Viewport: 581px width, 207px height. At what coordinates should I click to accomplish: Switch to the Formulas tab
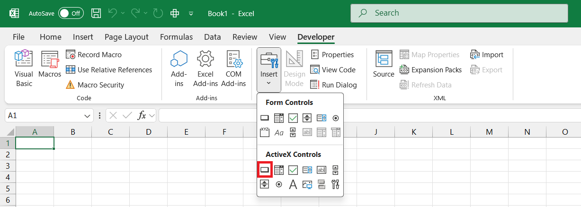176,37
